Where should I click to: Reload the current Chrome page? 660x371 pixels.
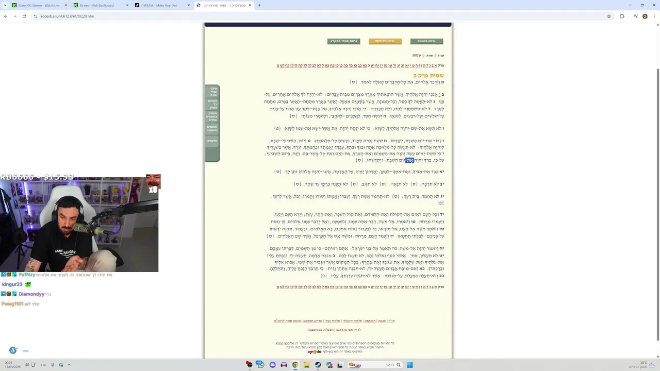[24, 16]
